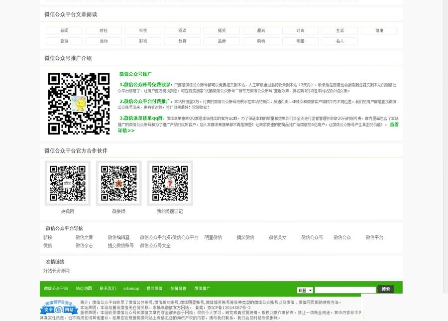Viewport: 448px width, 321px height.
Task: Open sitemap in footer bar
Action: 131,289
